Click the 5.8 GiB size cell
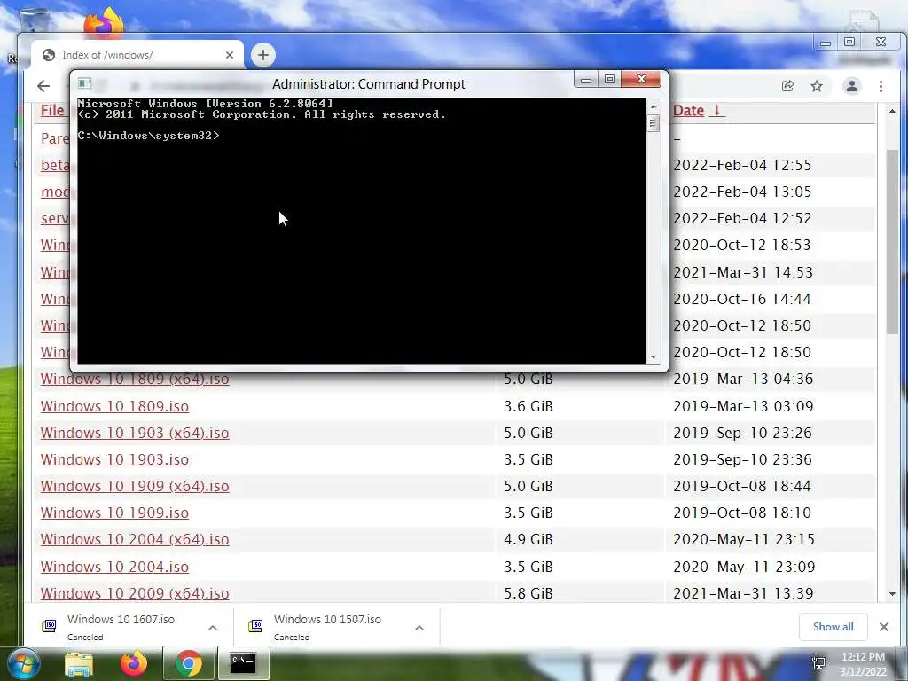Viewport: 908px width, 681px height. (x=528, y=593)
